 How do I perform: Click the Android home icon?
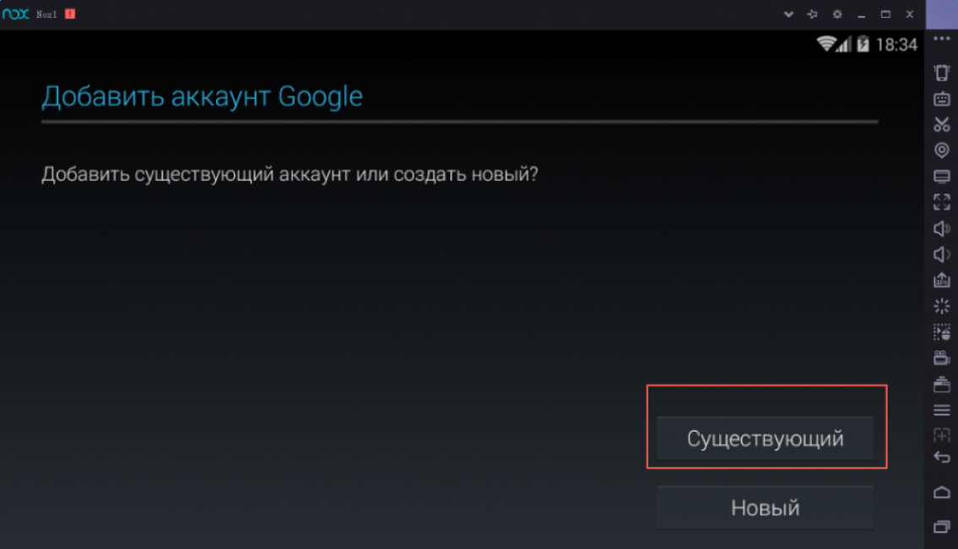[941, 492]
